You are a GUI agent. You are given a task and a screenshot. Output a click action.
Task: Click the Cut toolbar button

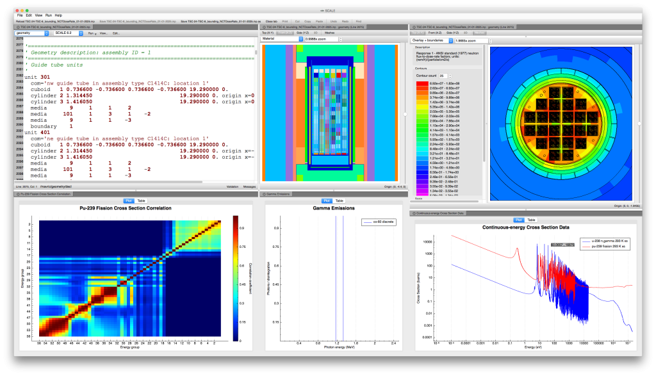tap(297, 21)
